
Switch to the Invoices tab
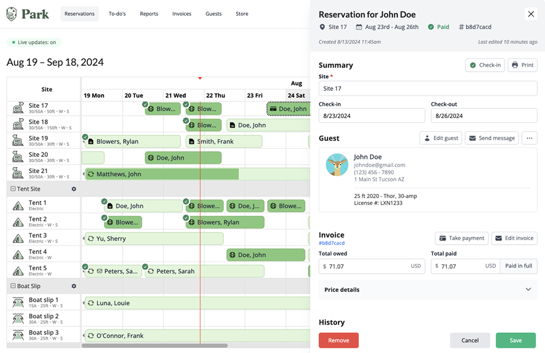coord(181,14)
